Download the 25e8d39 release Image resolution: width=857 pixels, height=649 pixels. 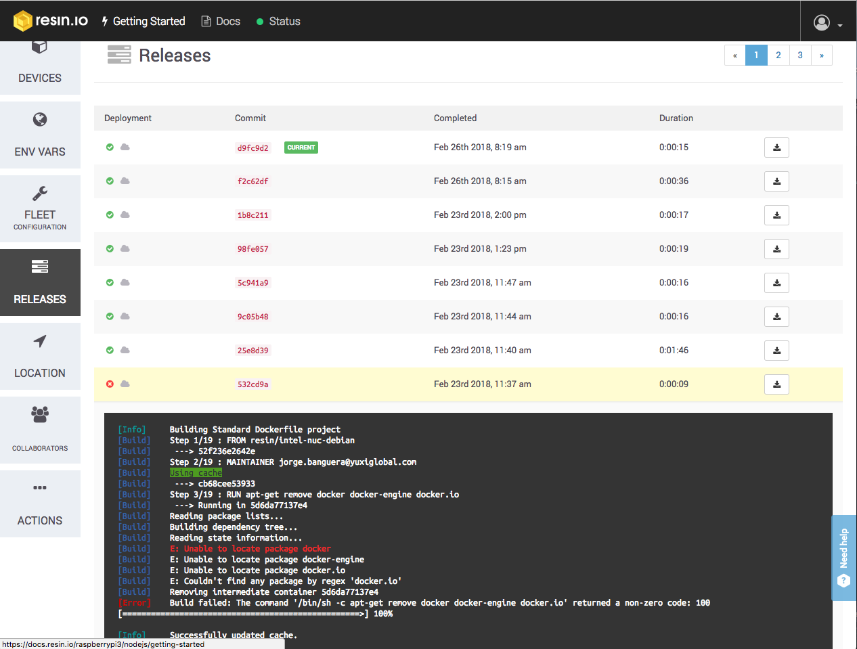776,351
